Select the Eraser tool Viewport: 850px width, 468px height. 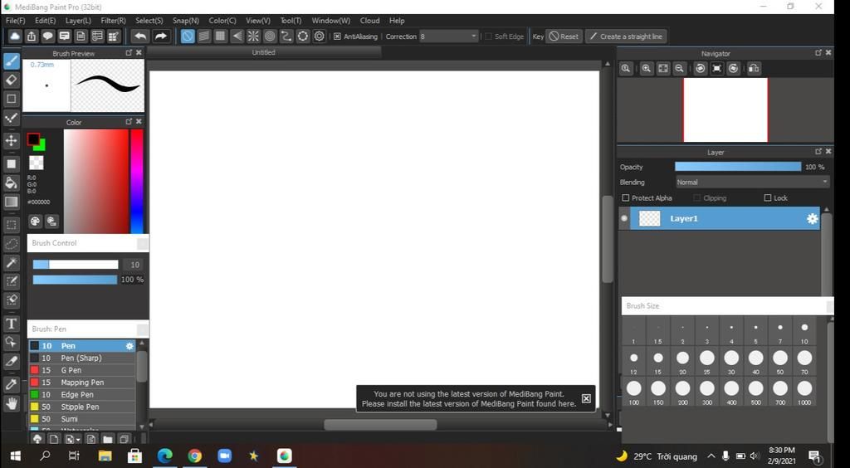click(x=12, y=80)
